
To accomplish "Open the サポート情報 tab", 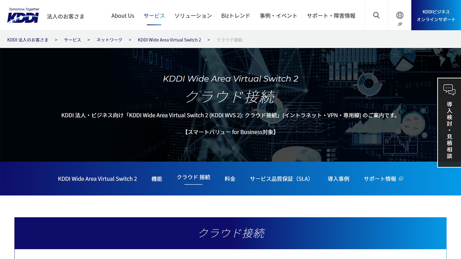I will click(x=383, y=179).
